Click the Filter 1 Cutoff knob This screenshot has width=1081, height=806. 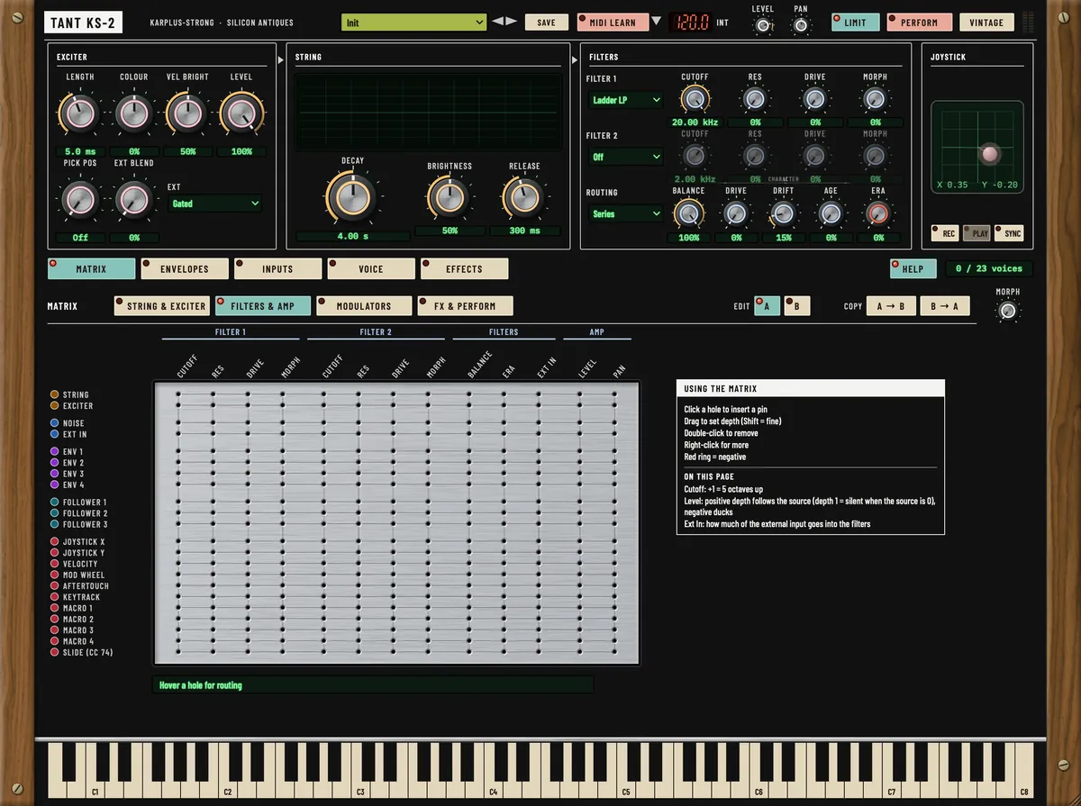(694, 100)
